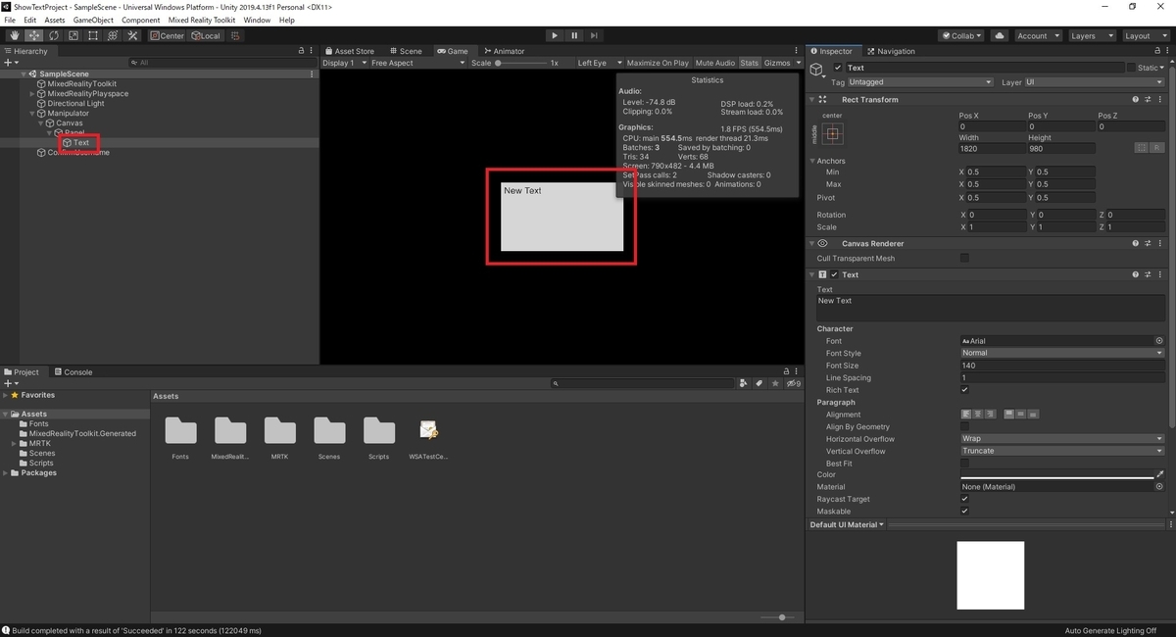
Task: Toggle the Rich Text checkbox
Action: pos(965,390)
